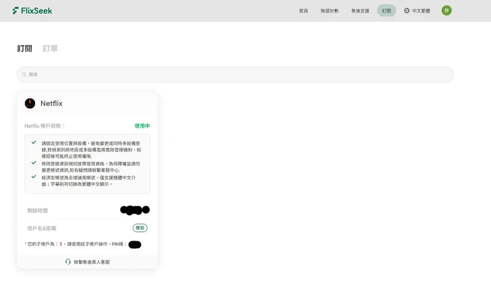Click the sub-account PIN notice text
Screen dimensions: 491x289
[x=76, y=244]
